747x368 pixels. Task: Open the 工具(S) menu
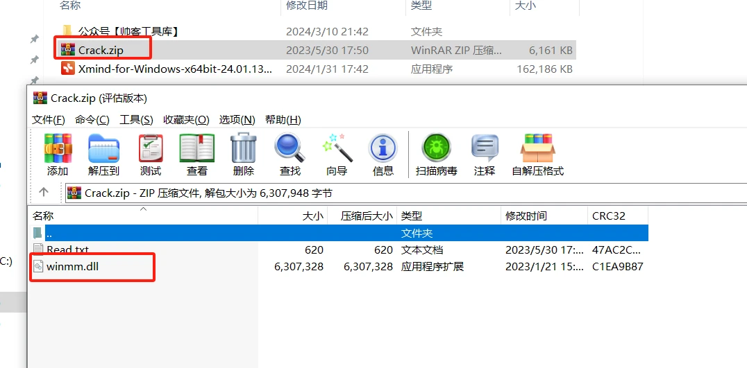pos(136,119)
